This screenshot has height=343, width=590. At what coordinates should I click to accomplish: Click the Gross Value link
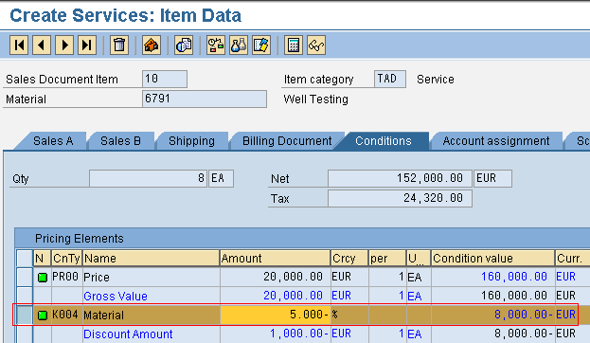point(116,296)
